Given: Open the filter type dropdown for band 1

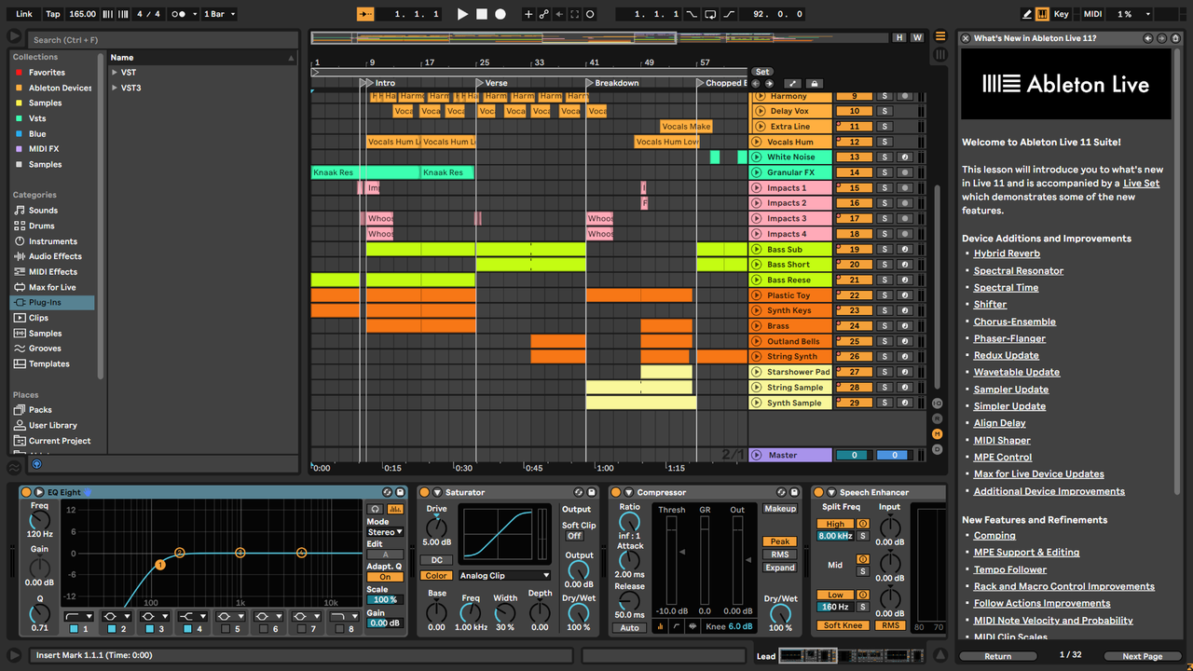Looking at the screenshot, I should (78, 616).
